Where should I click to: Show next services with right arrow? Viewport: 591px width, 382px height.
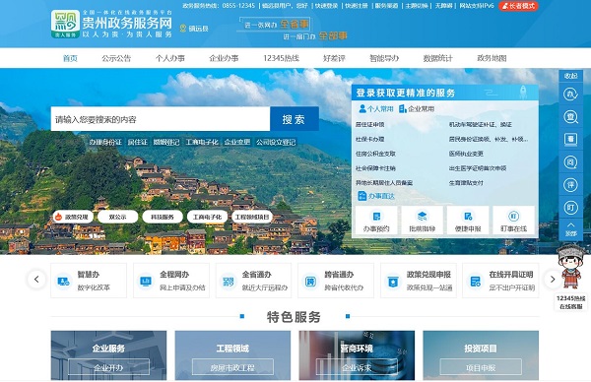(553, 280)
